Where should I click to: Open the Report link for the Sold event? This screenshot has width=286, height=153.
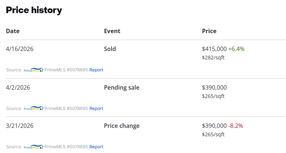point(97,70)
